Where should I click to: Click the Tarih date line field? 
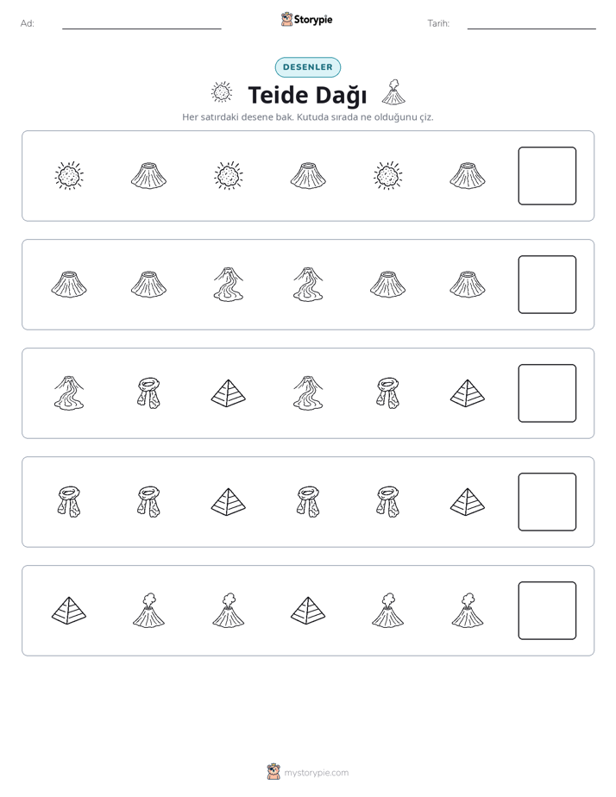coord(531,23)
